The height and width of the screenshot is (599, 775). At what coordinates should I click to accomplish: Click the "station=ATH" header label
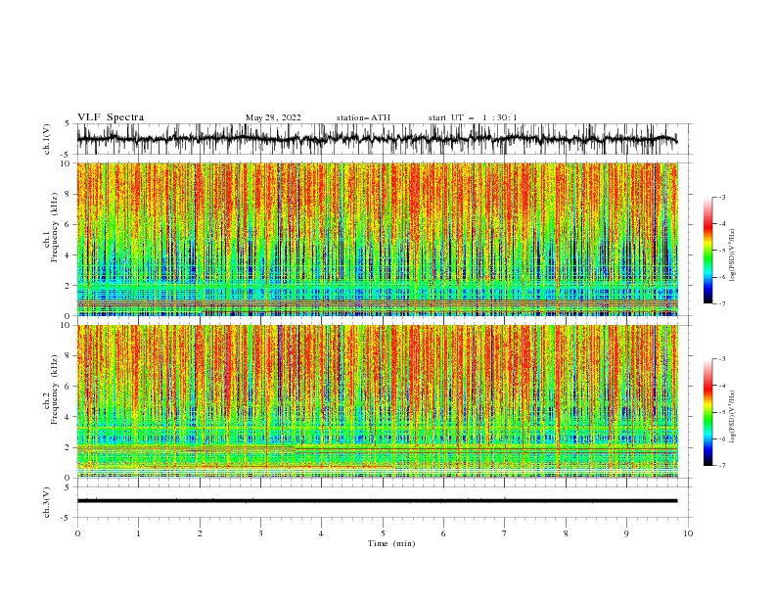coord(363,117)
